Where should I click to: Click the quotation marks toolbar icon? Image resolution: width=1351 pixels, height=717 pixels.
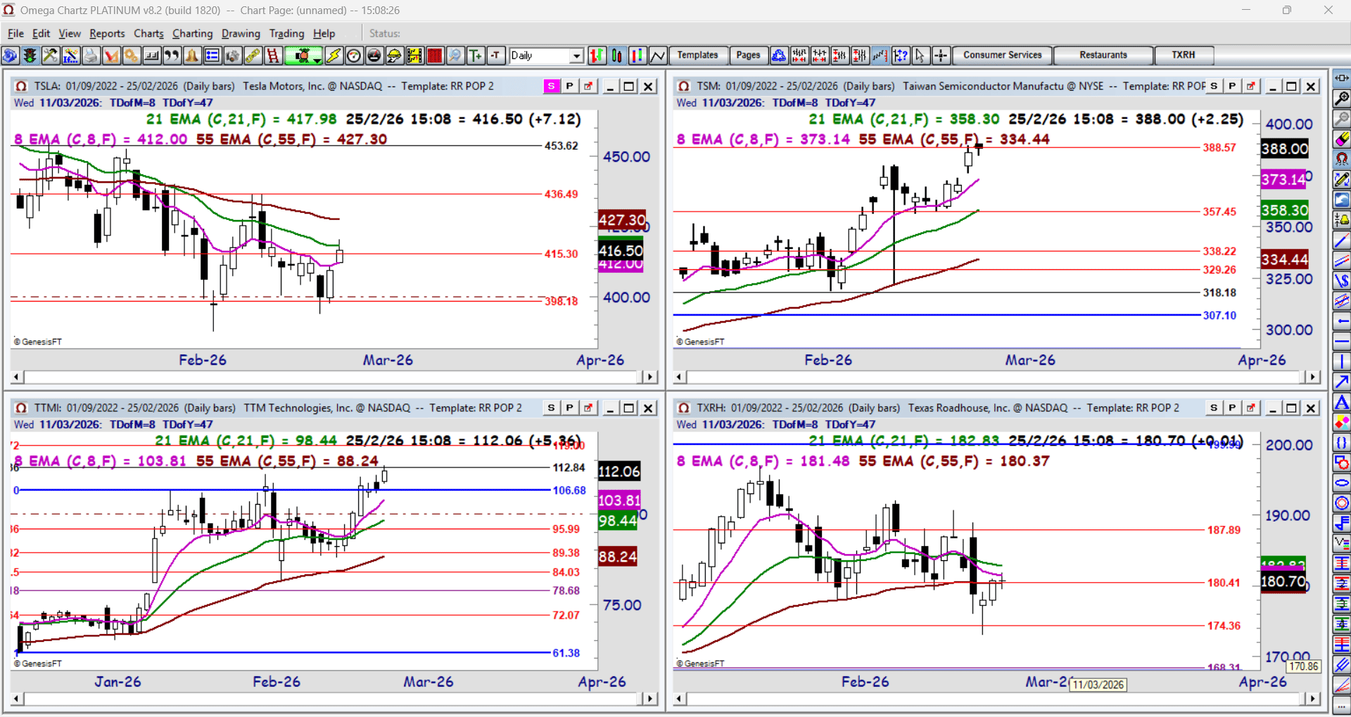[172, 56]
